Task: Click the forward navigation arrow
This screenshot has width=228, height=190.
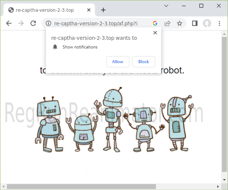Action: tap(21, 23)
